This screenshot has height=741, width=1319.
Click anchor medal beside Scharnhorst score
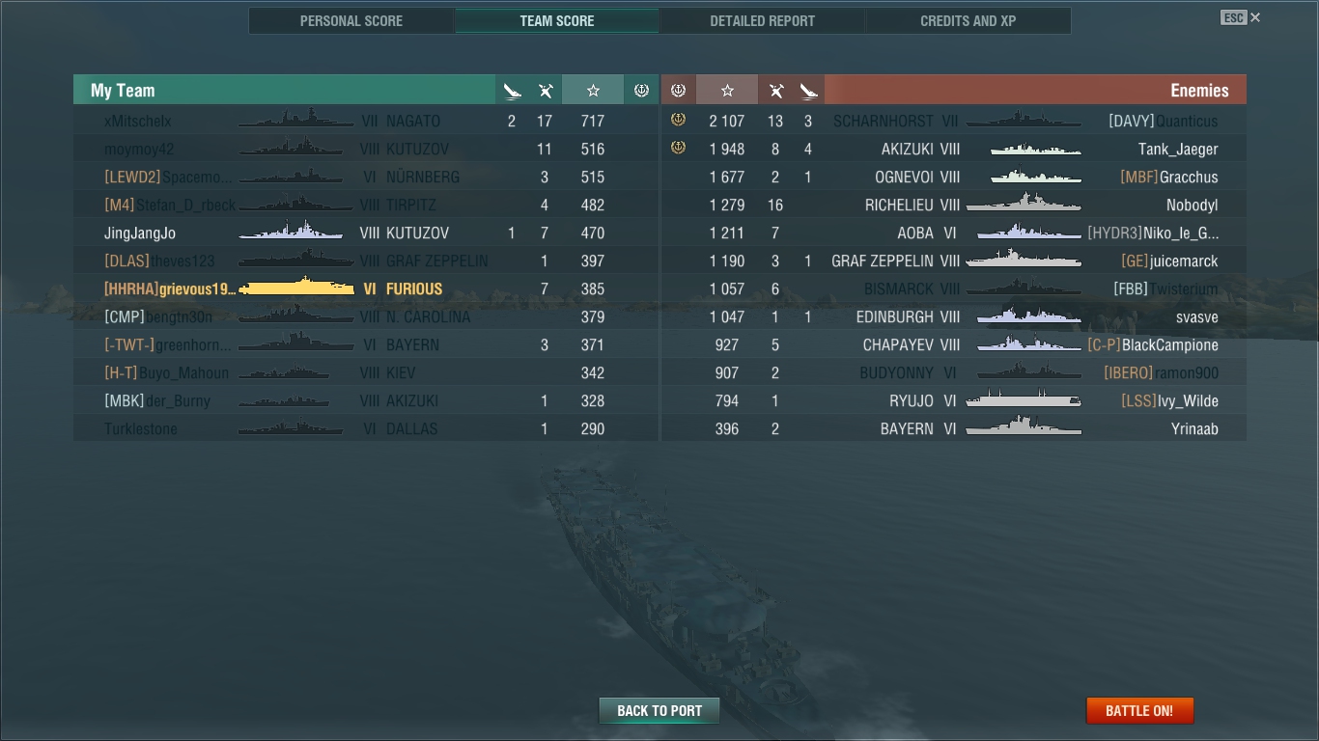[x=678, y=121]
